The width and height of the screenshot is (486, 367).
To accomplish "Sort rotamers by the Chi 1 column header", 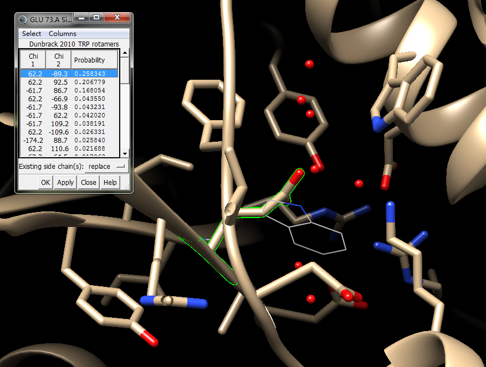I will tap(33, 60).
